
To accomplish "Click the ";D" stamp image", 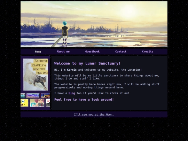I will (x=48, y=103).
